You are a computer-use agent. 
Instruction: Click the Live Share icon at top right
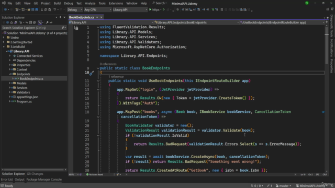tap(328, 9)
